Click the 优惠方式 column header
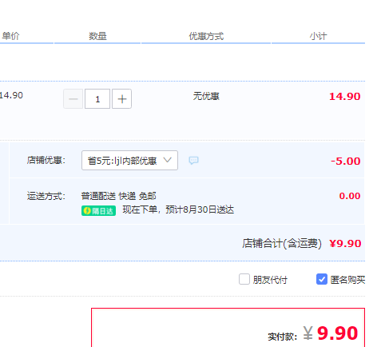The height and width of the screenshot is (347, 381). click(x=206, y=36)
